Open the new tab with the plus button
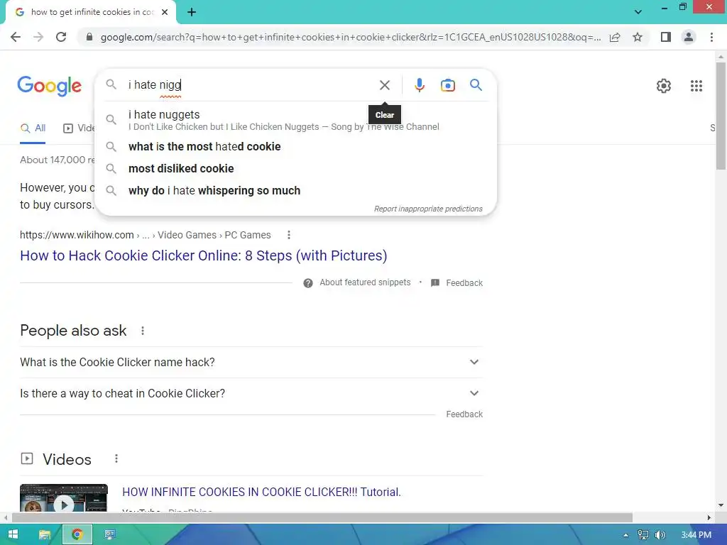This screenshot has width=727, height=545. tap(192, 12)
